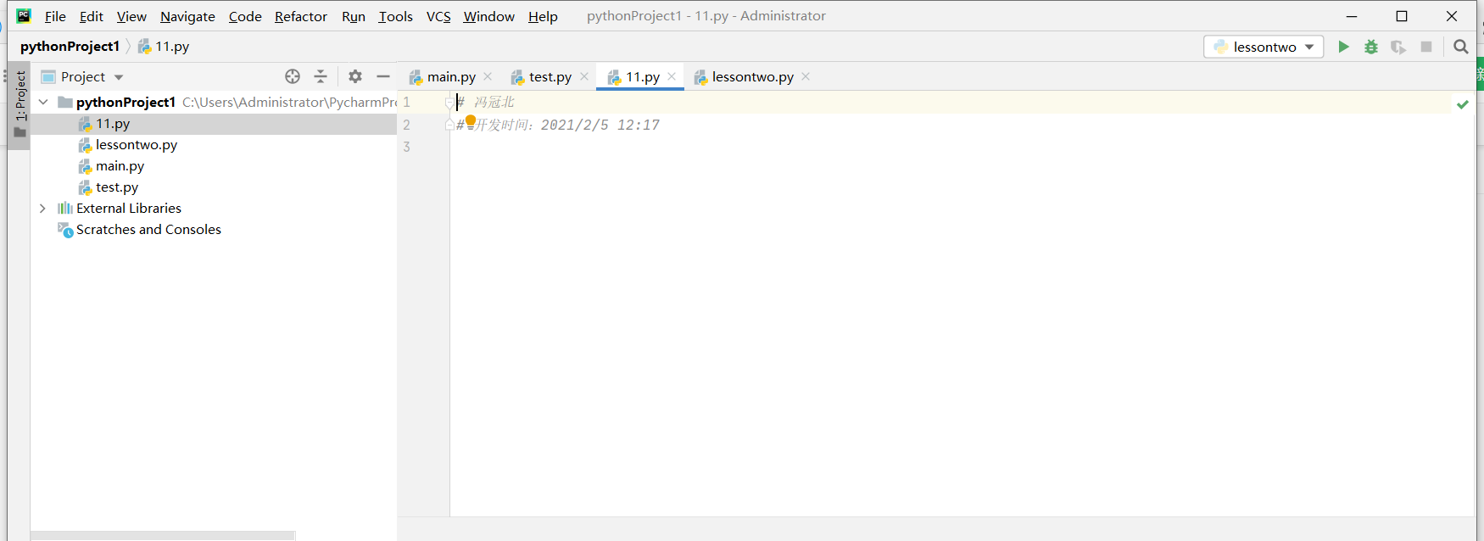The image size is (1484, 541).
Task: Open the Navigate menu
Action: [187, 16]
